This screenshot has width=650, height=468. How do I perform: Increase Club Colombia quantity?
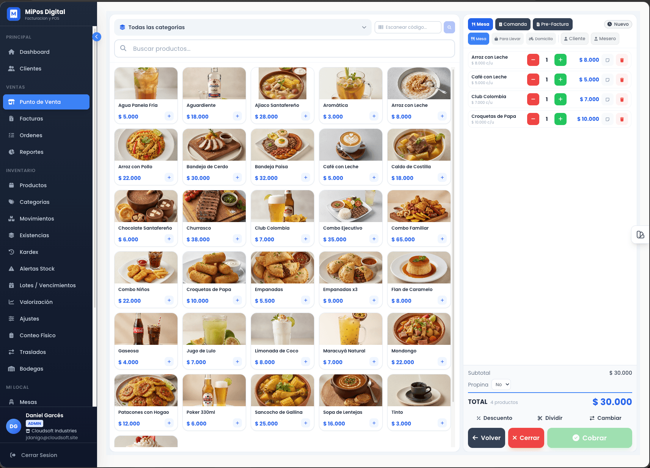(561, 99)
